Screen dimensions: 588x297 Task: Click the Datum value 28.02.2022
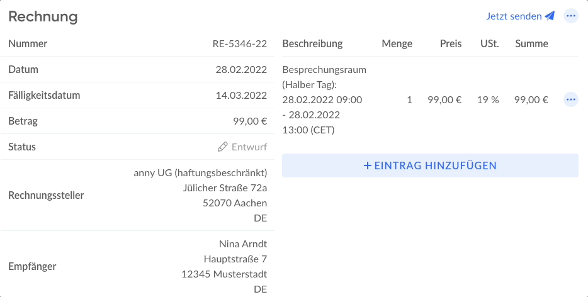pos(241,69)
